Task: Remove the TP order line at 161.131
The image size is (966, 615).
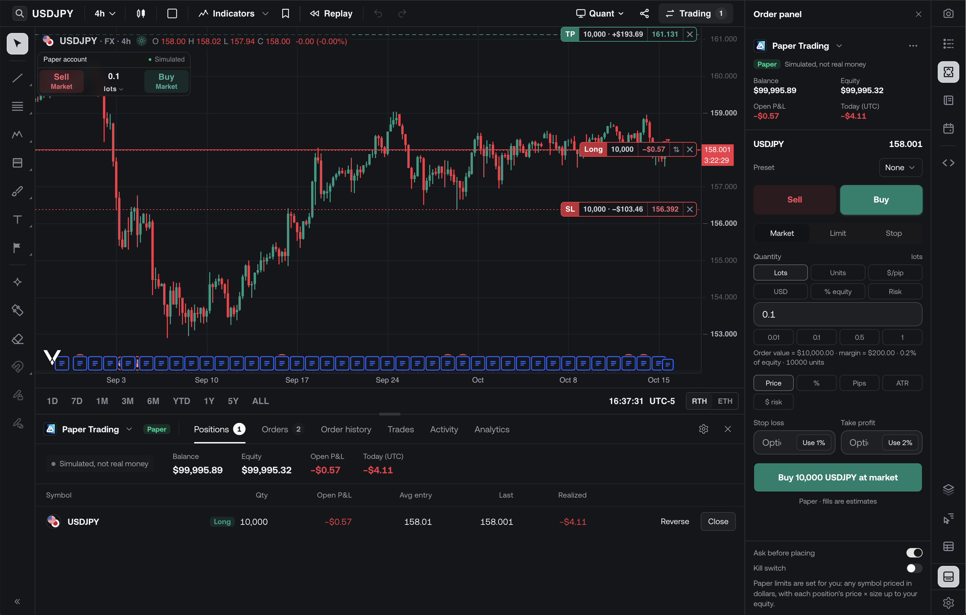Action: pyautogui.click(x=689, y=35)
